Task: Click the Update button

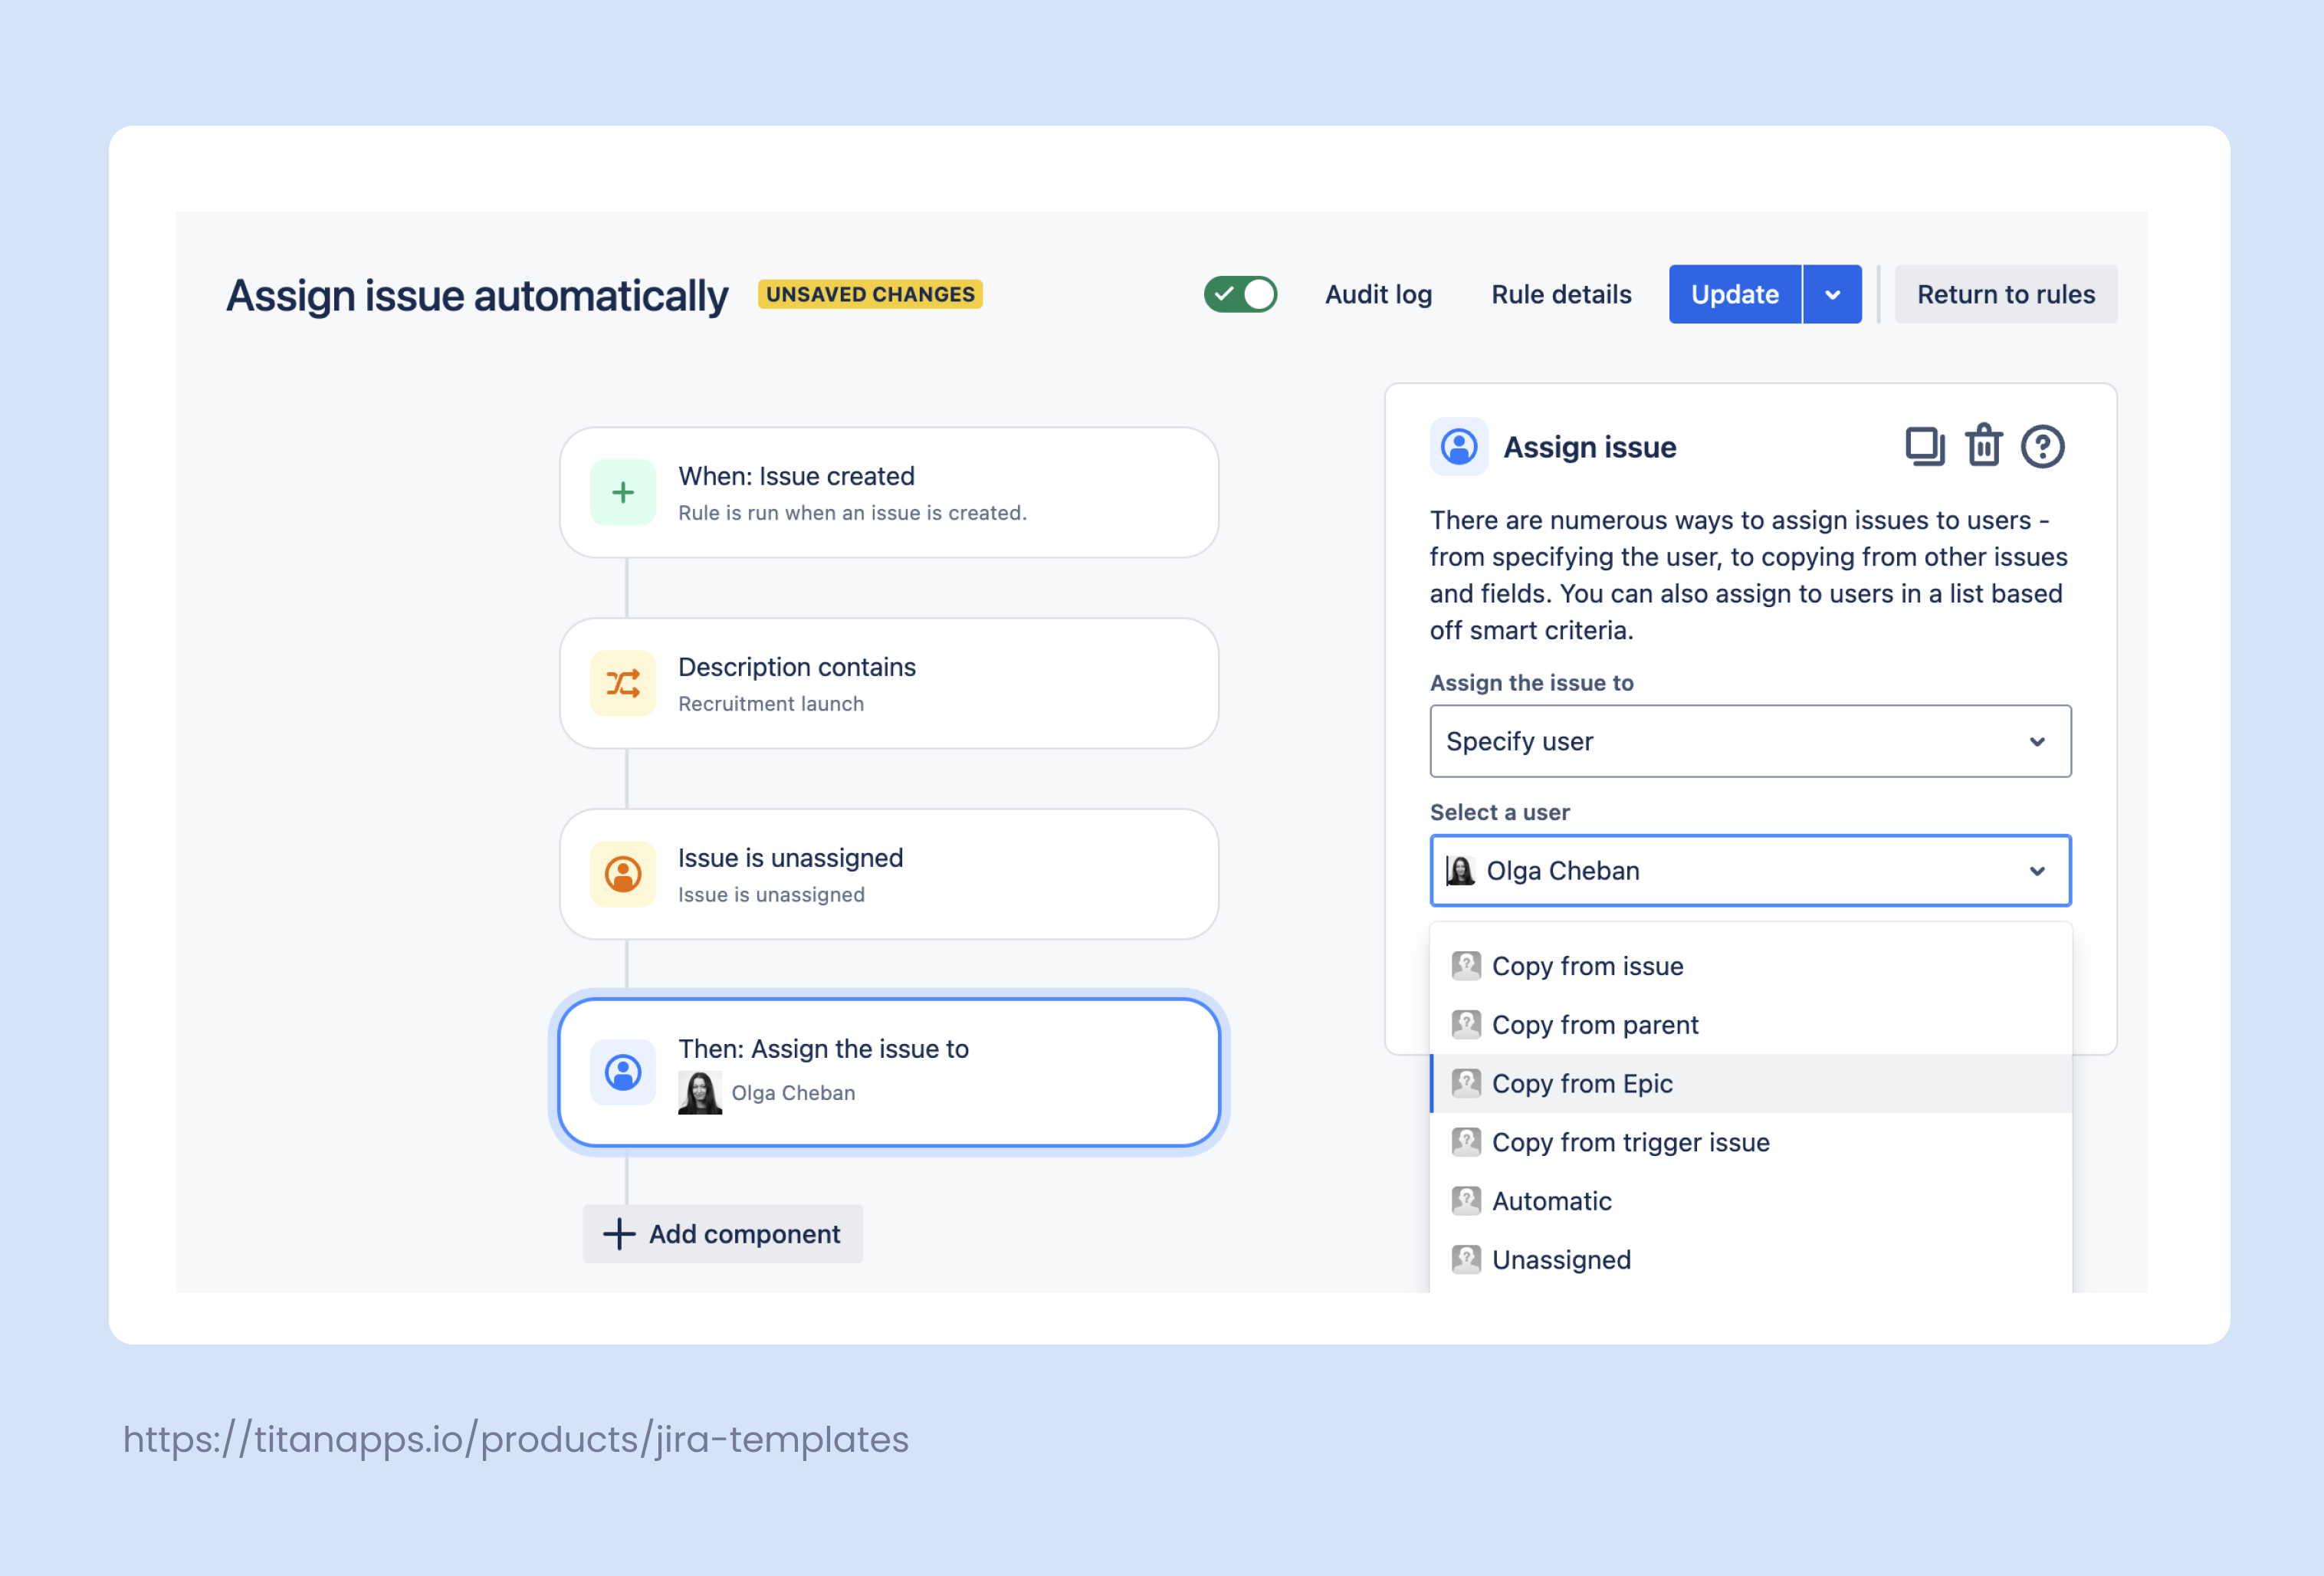Action: tap(1734, 294)
